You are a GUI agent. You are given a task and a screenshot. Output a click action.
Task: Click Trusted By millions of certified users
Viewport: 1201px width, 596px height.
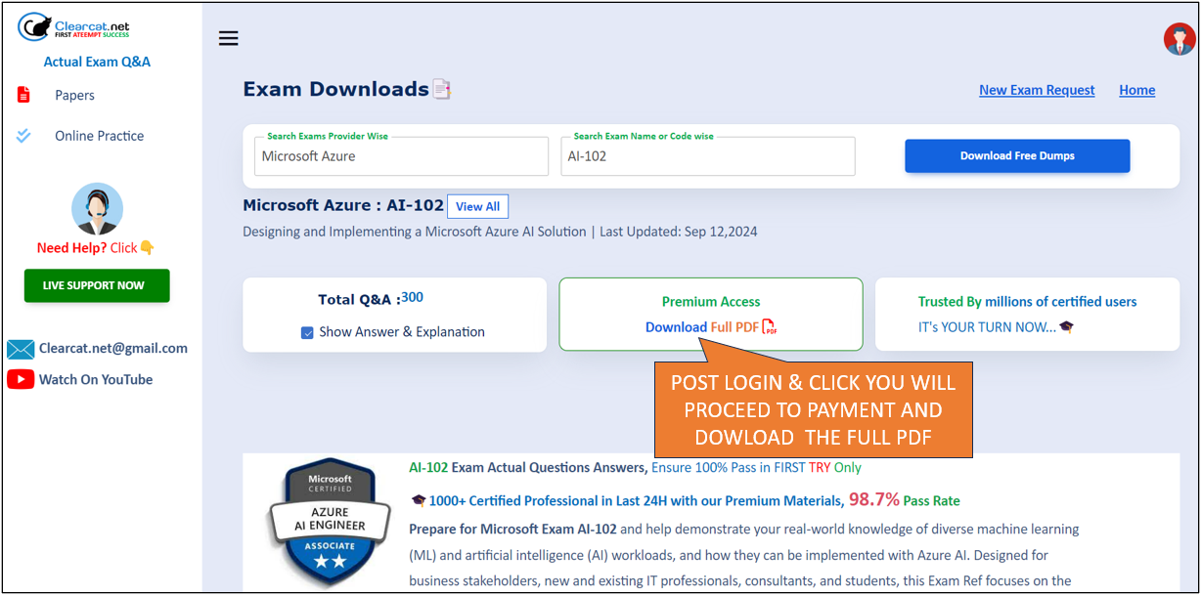pyautogui.click(x=1027, y=302)
